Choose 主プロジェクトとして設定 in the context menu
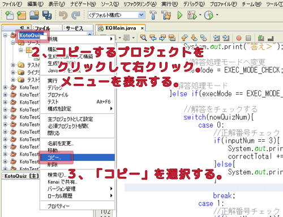This screenshot has width=283, height=217. pyautogui.click(x=78, y=119)
